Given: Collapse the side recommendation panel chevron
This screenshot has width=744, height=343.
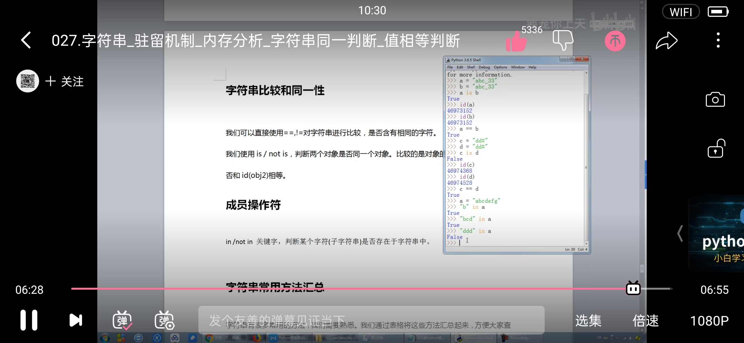Looking at the screenshot, I should tap(680, 233).
